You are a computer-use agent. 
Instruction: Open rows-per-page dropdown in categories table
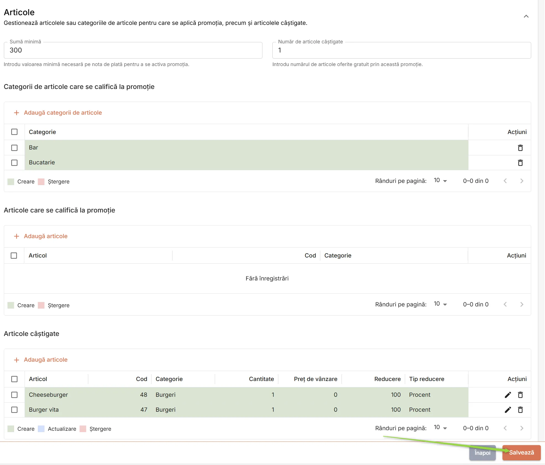tap(440, 181)
